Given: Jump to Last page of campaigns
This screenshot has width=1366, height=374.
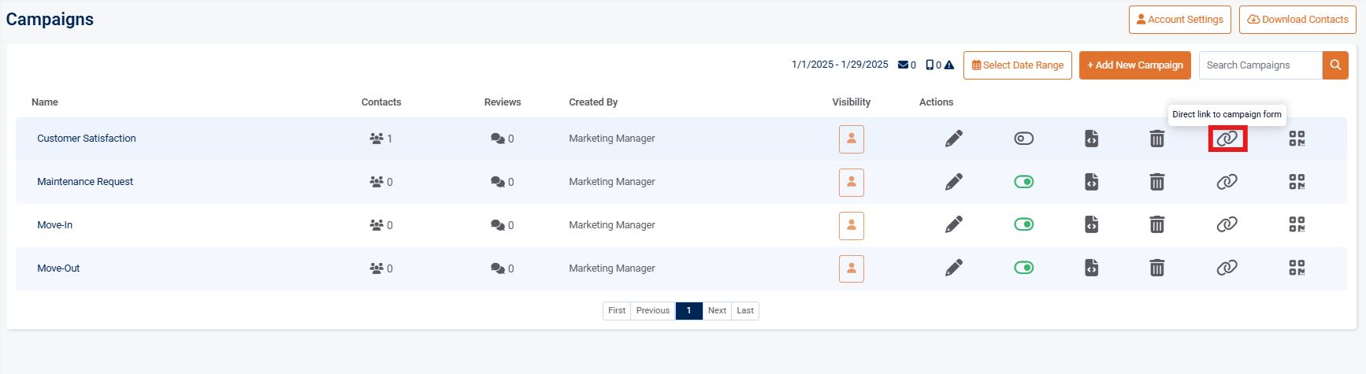Looking at the screenshot, I should click(744, 311).
